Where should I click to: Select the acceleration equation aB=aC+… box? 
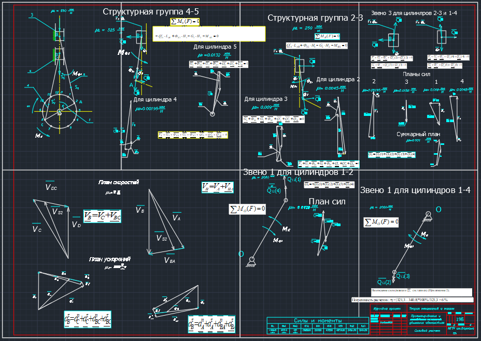tap(88, 320)
